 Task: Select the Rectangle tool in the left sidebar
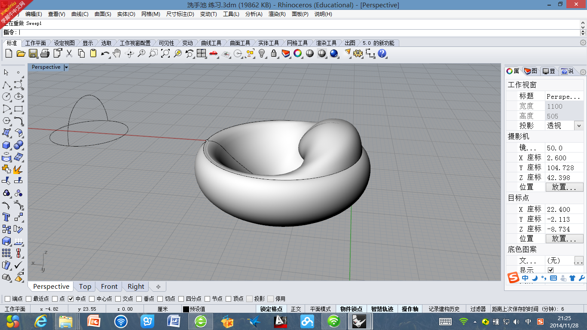[18, 109]
